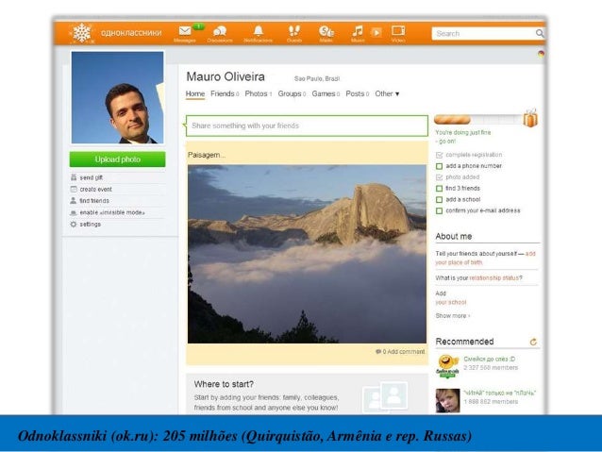Screen dimensions: 602x452
Task: Open the Marks icon in header
Action: [x=326, y=31]
